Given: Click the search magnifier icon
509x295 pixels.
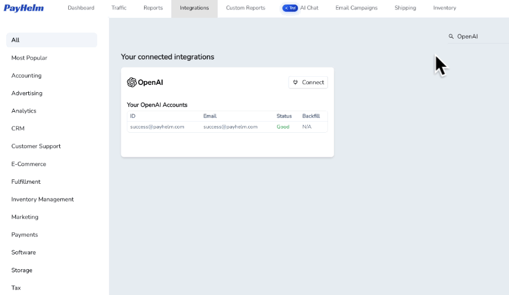Looking at the screenshot, I should pyautogui.click(x=451, y=36).
